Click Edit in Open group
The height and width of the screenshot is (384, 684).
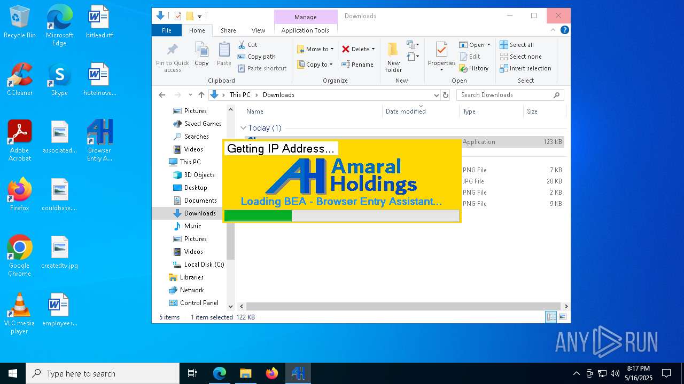(470, 57)
